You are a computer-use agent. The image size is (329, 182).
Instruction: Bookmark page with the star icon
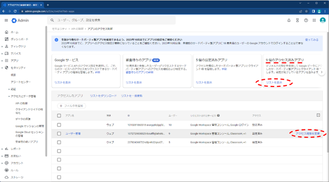[307, 11]
